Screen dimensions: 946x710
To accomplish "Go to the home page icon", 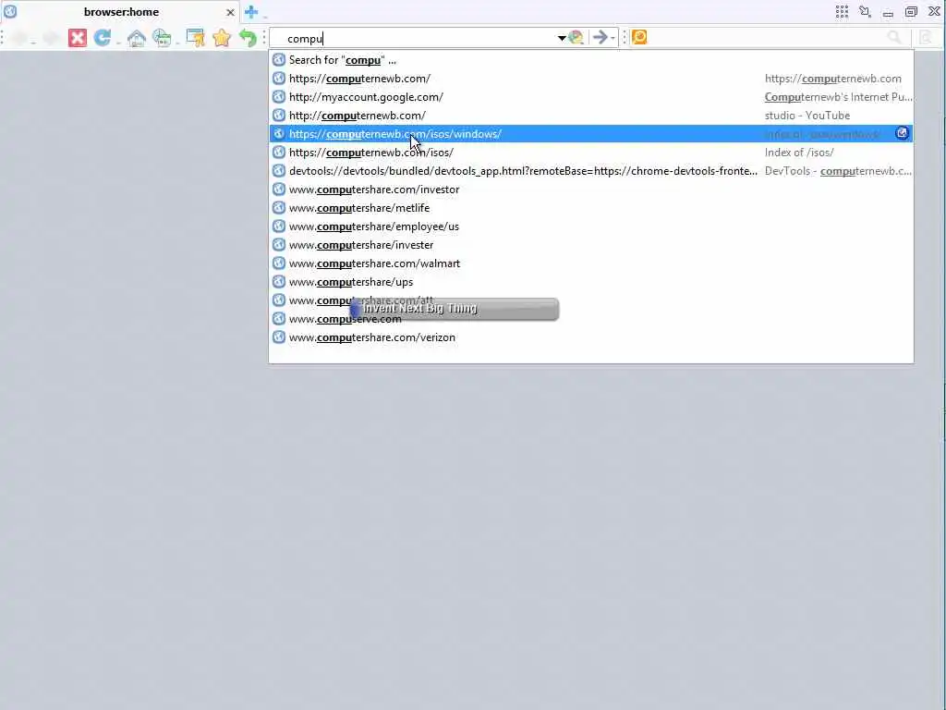I will point(137,38).
